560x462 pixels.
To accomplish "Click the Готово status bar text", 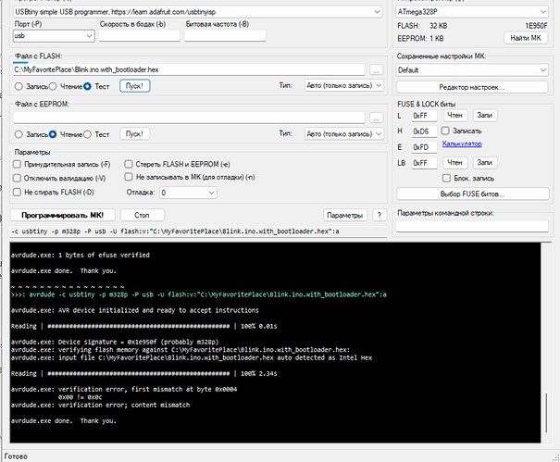I will pyautogui.click(x=16, y=456).
